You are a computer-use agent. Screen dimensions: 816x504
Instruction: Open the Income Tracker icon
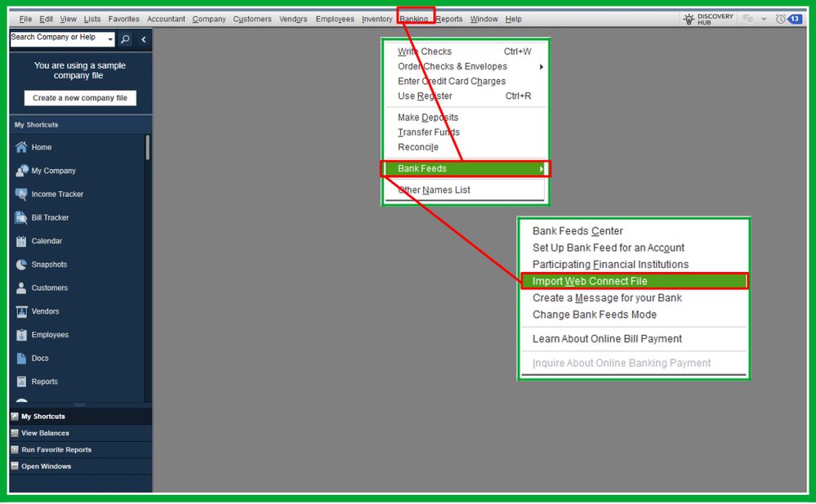point(21,194)
